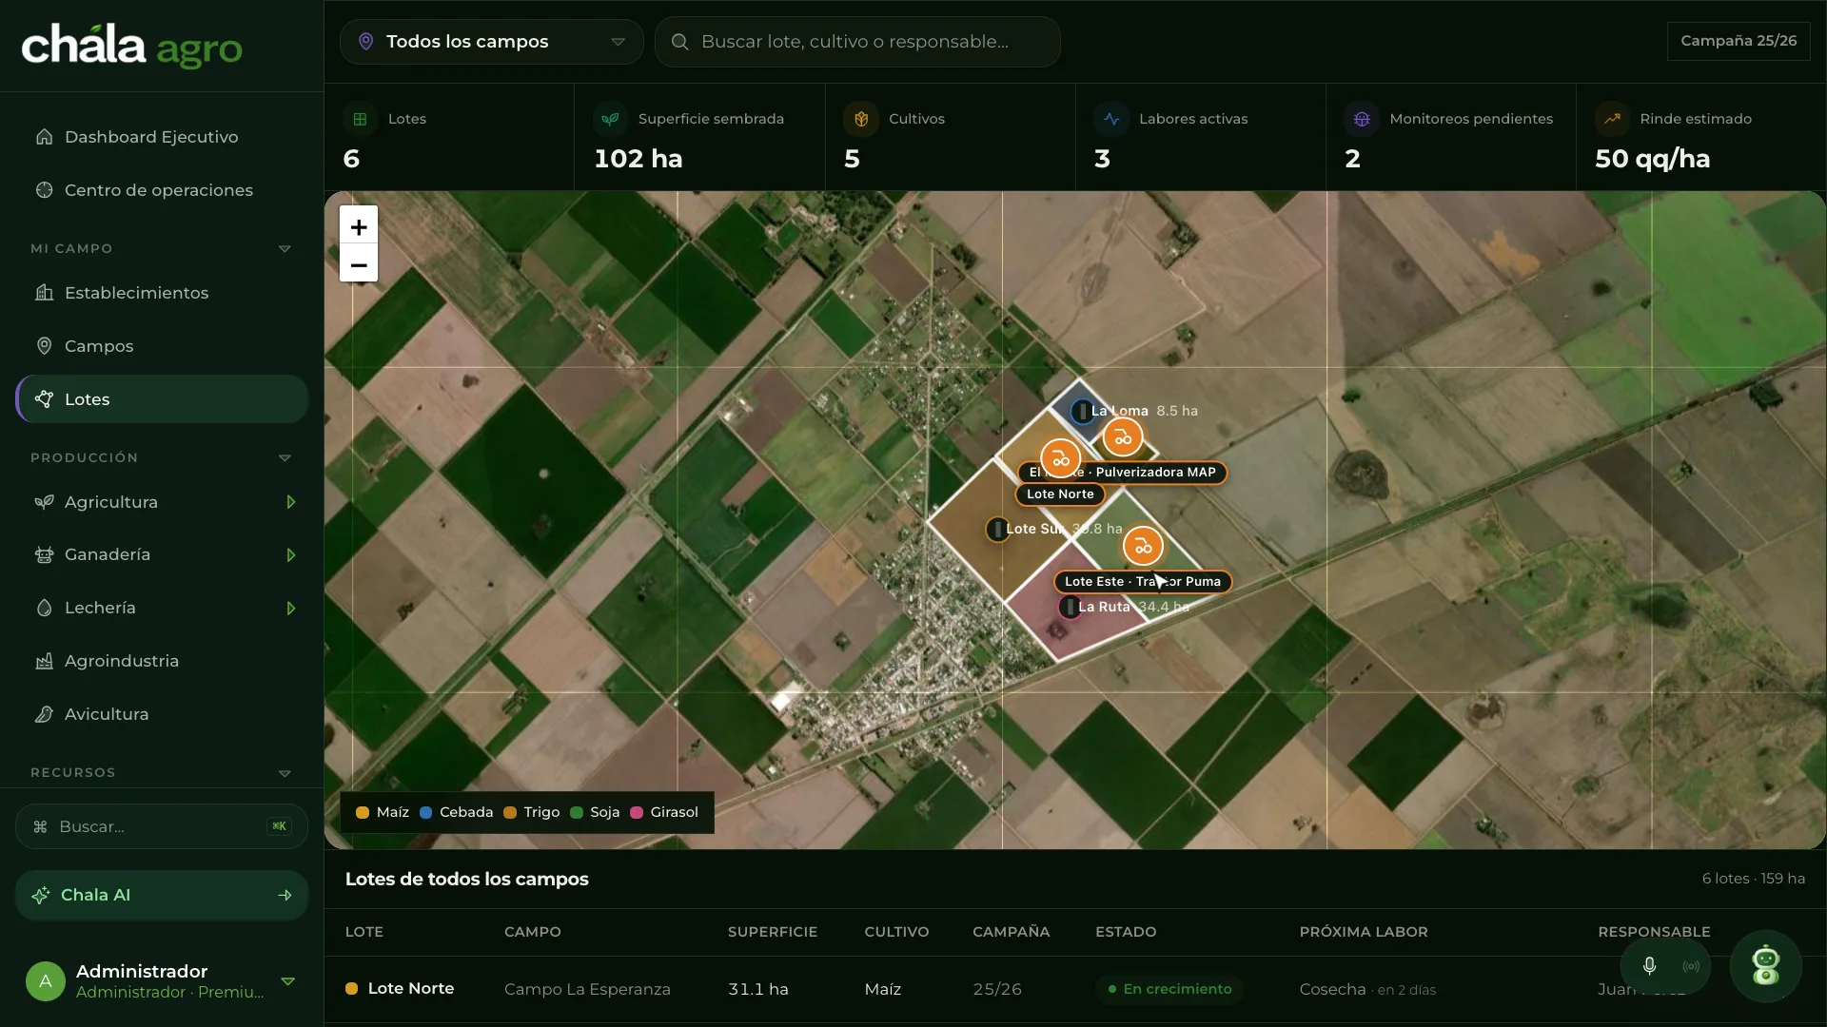Click the Avicultura feather icon
Image resolution: width=1827 pixels, height=1027 pixels.
point(44,714)
